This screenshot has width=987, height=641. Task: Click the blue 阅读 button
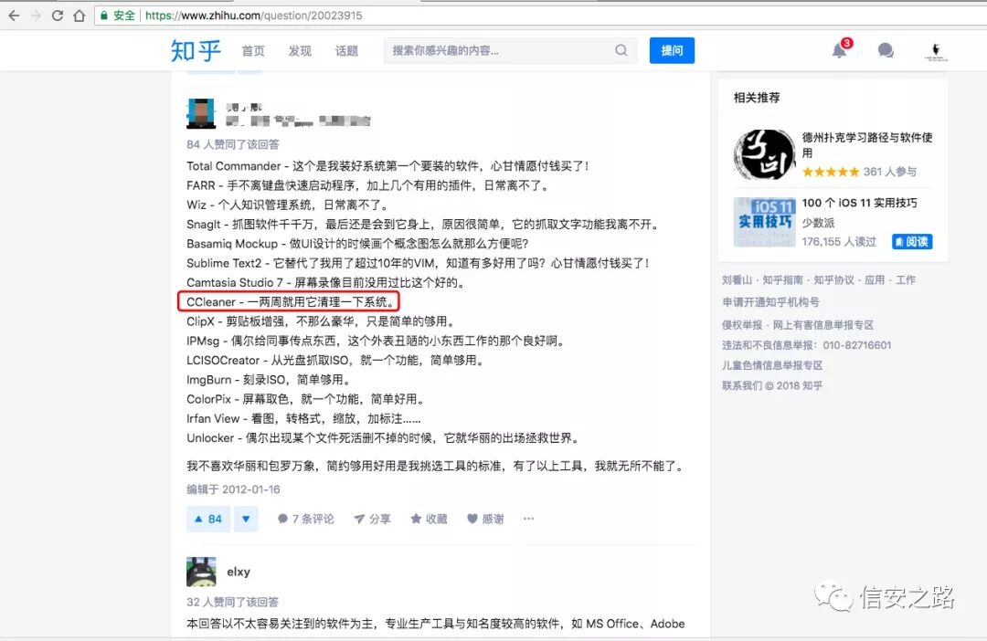pos(912,242)
